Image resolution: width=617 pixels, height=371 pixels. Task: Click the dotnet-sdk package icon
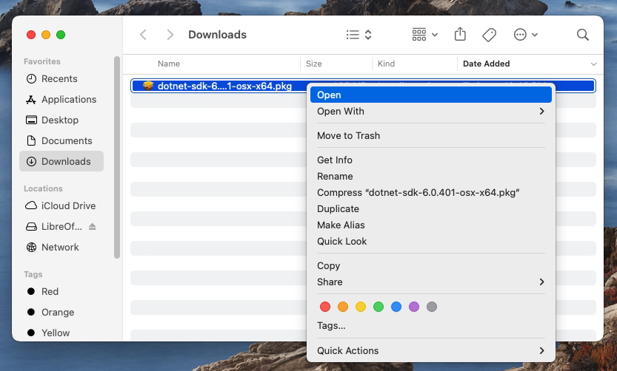[148, 86]
